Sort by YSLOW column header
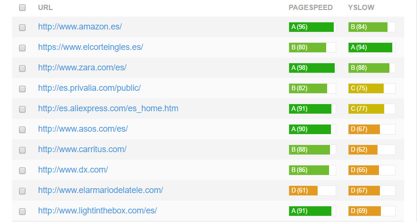The image size is (417, 222). pos(361,8)
